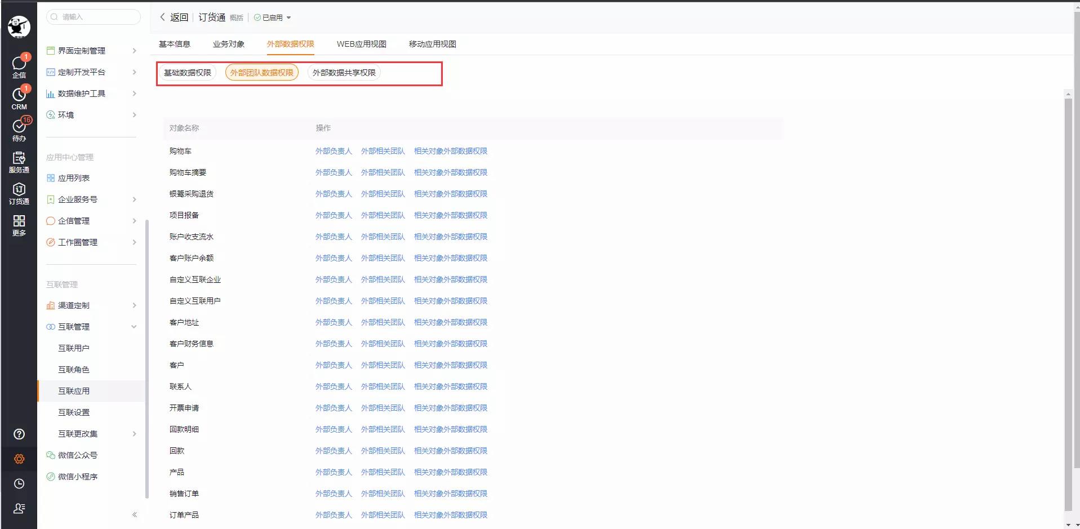The height and width of the screenshot is (529, 1080).
Task: Switch to 基本信息 tab
Action: 175,44
